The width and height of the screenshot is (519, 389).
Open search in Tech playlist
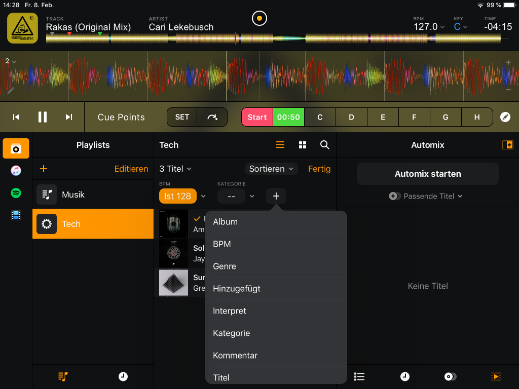tap(325, 145)
